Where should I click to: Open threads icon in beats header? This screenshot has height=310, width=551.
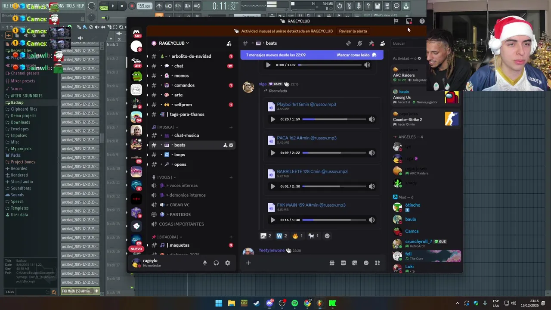pyautogui.click(x=349, y=43)
